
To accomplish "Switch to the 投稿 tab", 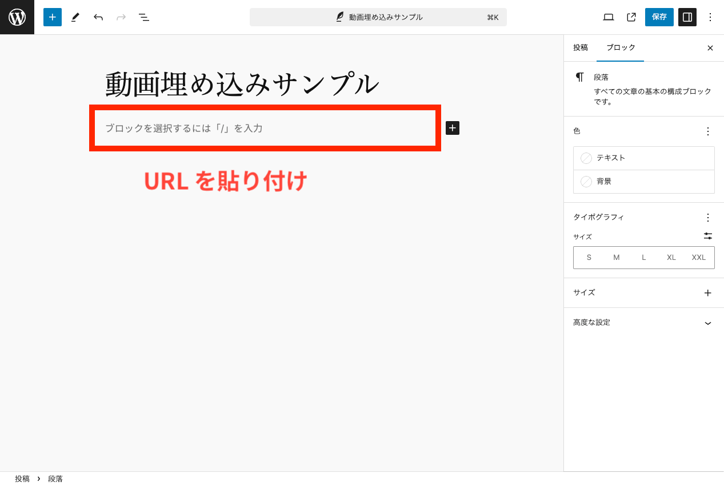I will (x=581, y=48).
